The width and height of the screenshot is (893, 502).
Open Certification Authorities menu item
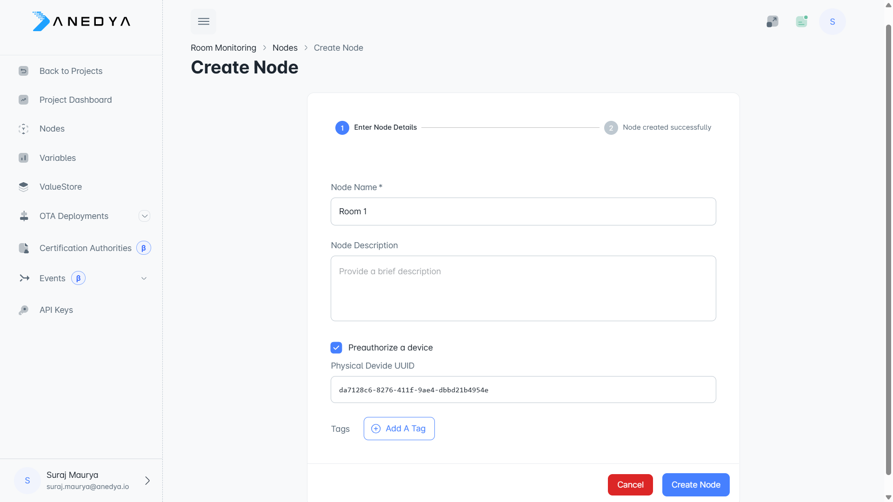pyautogui.click(x=86, y=248)
